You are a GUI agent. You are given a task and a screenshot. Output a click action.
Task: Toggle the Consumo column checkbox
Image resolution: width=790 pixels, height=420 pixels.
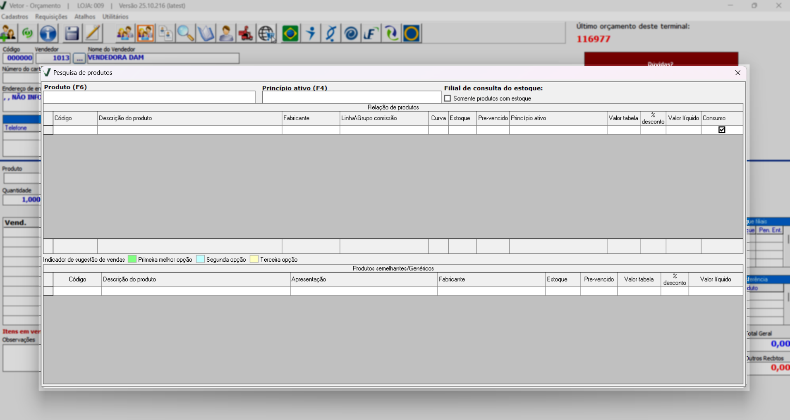722,130
